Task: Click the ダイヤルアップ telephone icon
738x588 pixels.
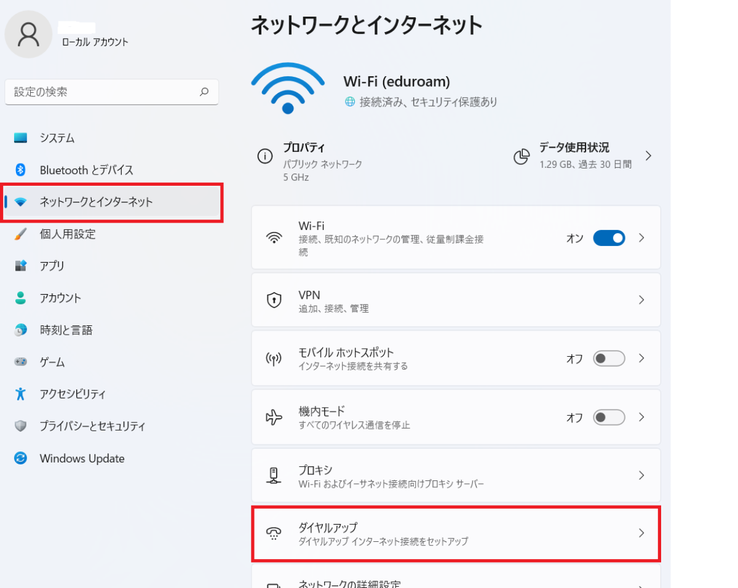Action: [x=274, y=533]
